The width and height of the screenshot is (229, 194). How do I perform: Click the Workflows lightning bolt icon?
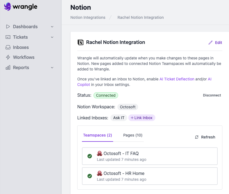point(8,57)
